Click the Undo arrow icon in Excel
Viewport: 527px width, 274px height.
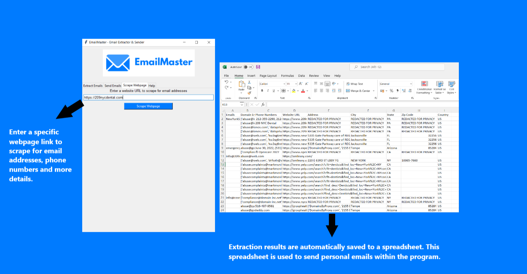227,82
